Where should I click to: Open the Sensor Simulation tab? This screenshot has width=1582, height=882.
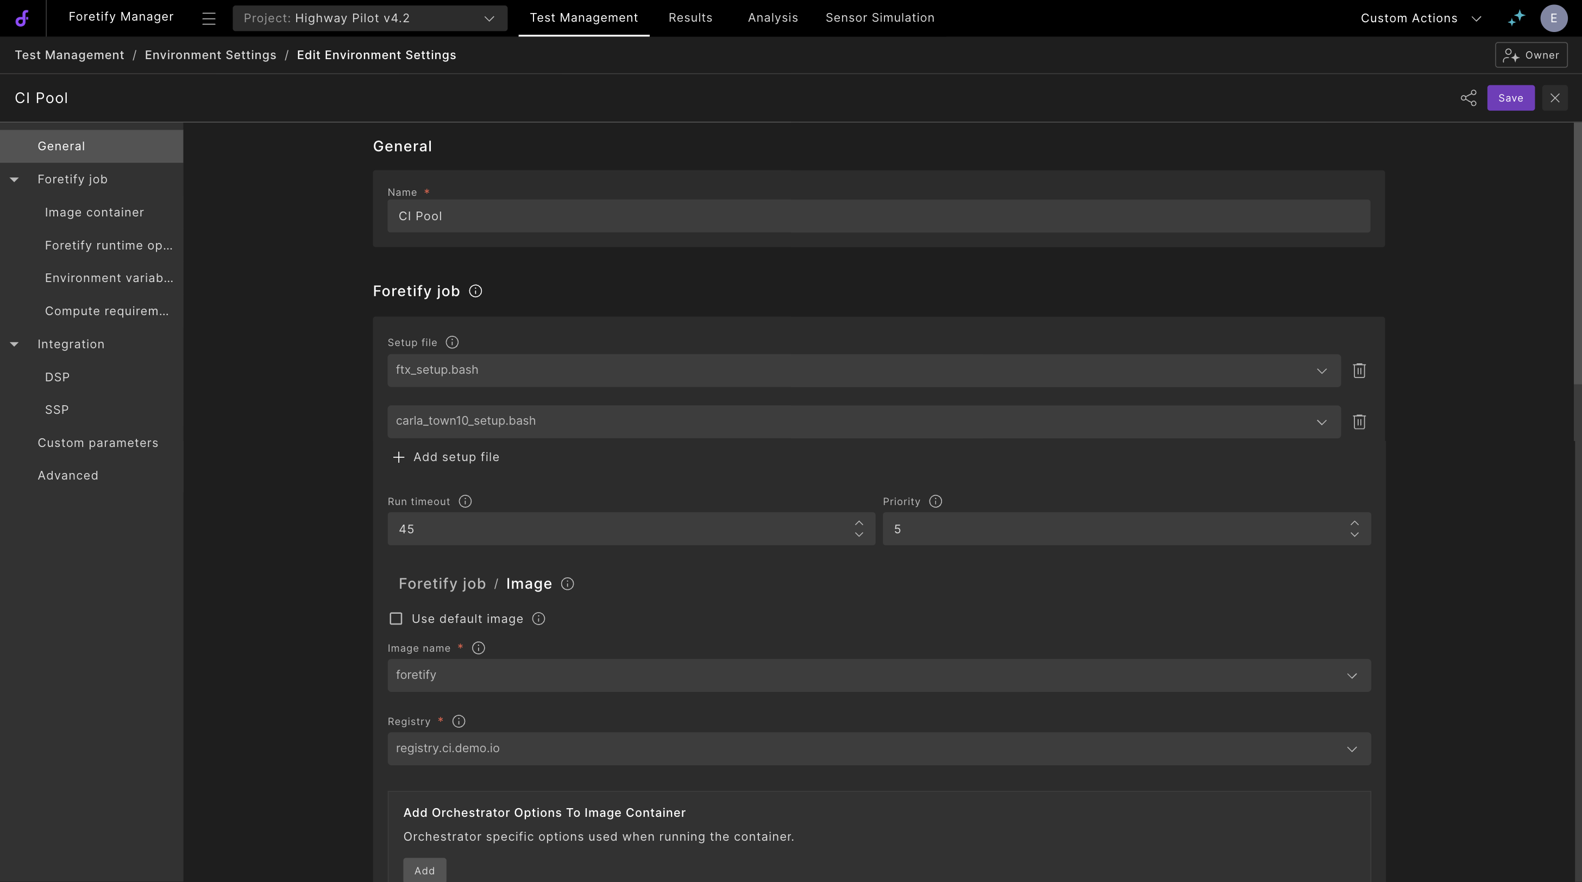[x=880, y=18]
